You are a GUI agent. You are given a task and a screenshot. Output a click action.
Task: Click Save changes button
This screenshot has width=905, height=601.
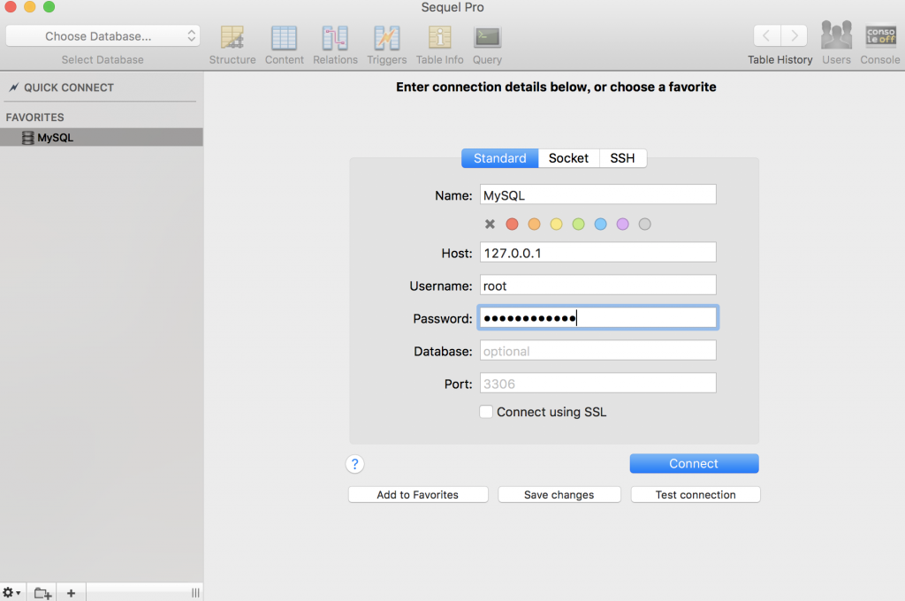click(559, 495)
